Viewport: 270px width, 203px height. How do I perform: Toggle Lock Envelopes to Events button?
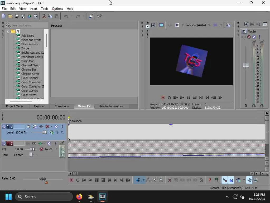[x=249, y=180]
